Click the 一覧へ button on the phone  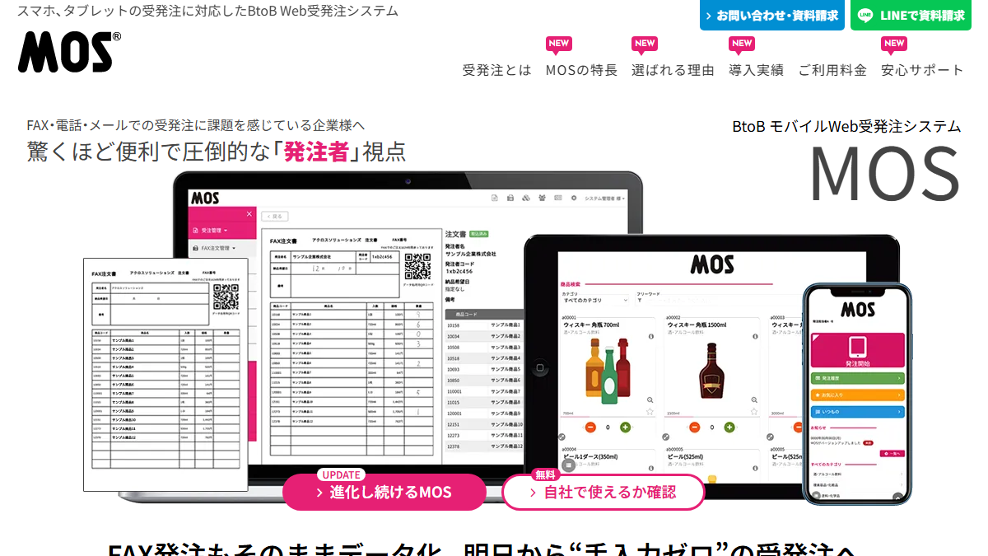pos(892,453)
